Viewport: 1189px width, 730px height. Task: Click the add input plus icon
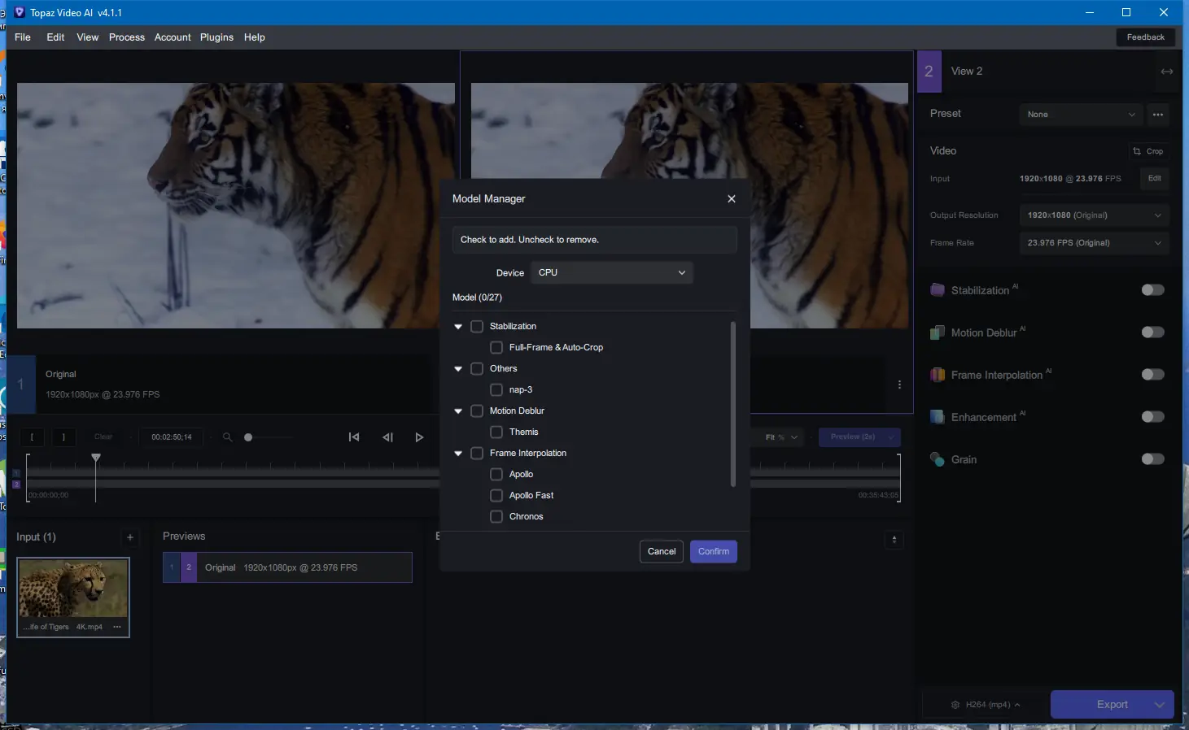[x=130, y=537]
